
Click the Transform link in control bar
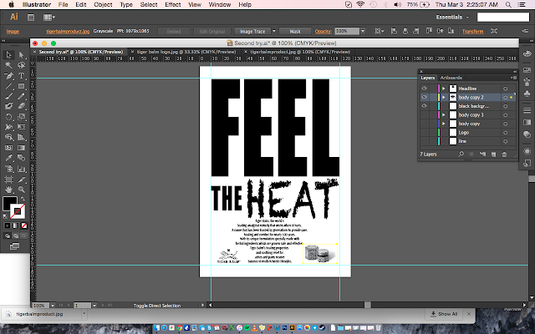(x=472, y=32)
